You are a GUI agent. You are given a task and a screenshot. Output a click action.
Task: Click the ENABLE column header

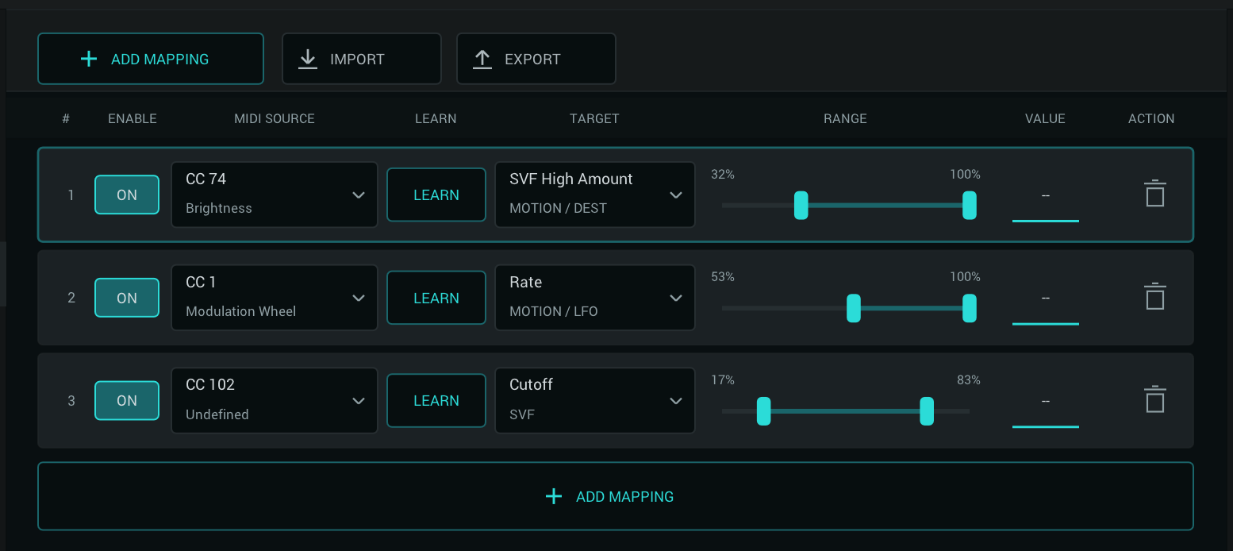[133, 118]
